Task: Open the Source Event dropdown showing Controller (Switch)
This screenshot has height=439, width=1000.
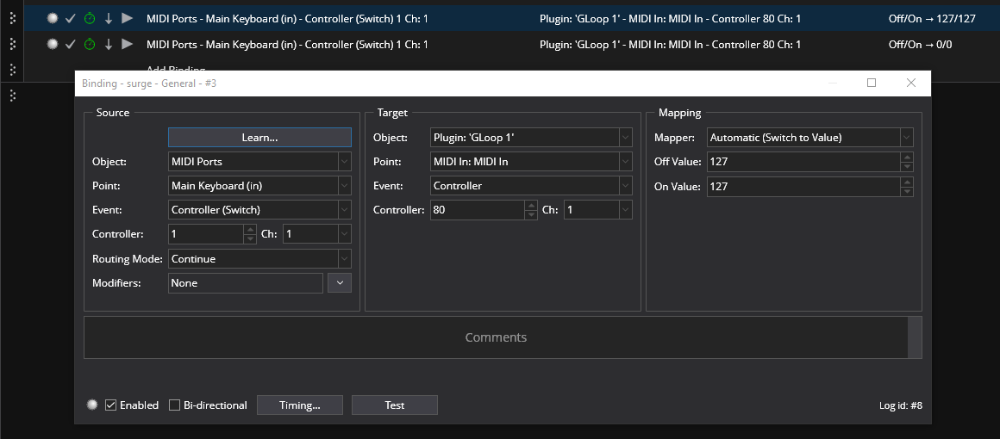Action: (x=259, y=210)
